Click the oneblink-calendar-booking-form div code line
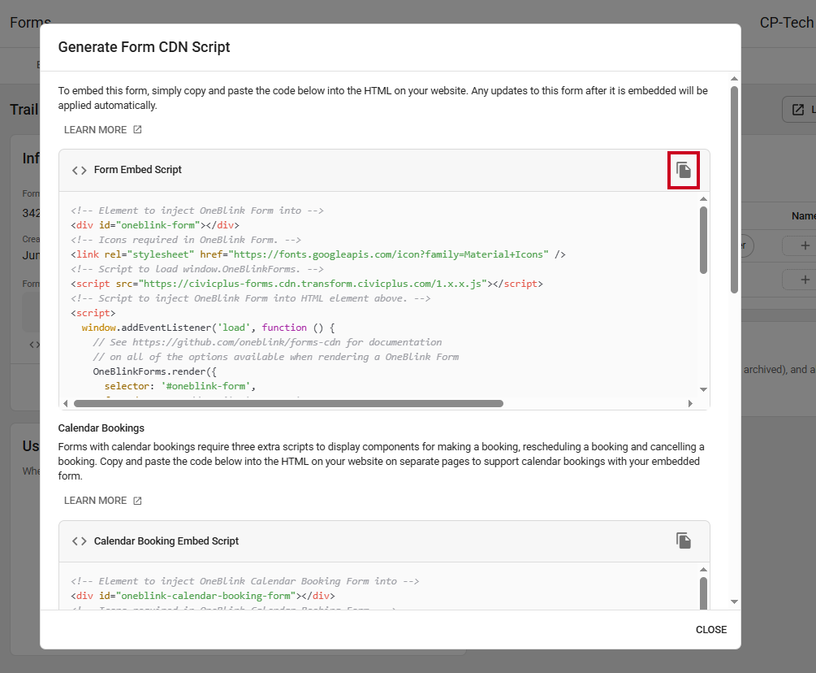 click(x=203, y=596)
